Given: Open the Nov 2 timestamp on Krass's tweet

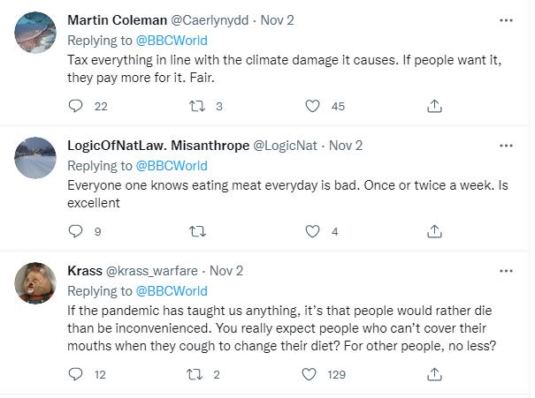Looking at the screenshot, I should click(x=227, y=271).
